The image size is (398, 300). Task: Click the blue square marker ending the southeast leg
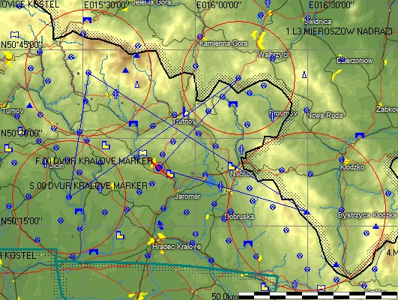307,211
